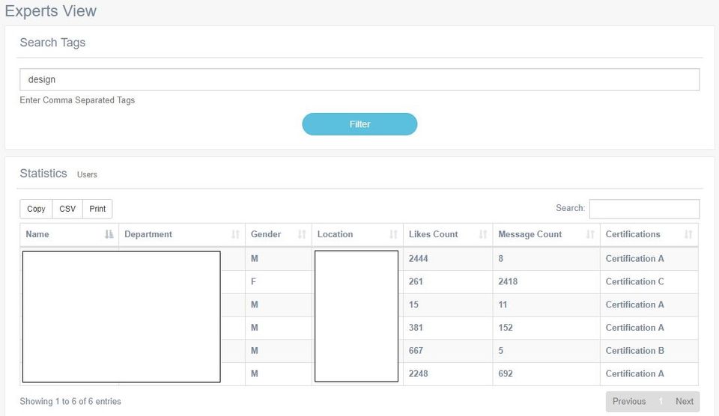The width and height of the screenshot is (719, 416).
Task: Select the message count 5
Action: pos(501,350)
